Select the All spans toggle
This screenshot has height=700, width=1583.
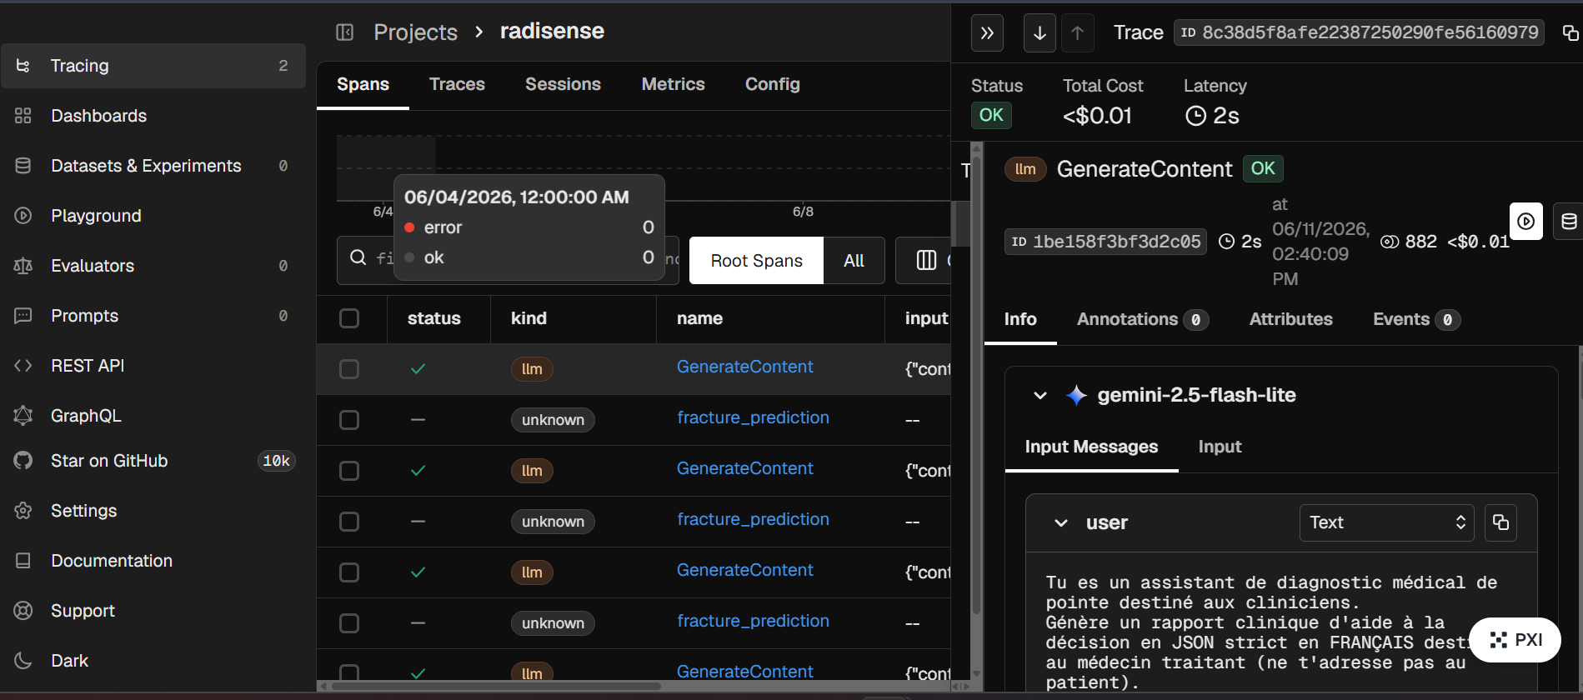coord(854,261)
